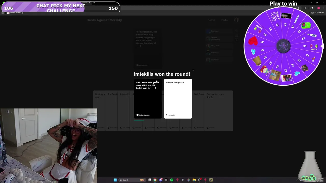Click the SHOTS! segment on the wheel
Image resolution: width=326 pixels, height=183 pixels.
tap(314, 48)
